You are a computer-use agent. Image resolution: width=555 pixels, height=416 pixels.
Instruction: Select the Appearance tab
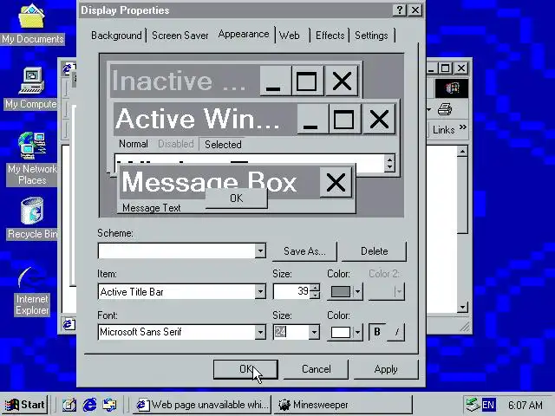pyautogui.click(x=244, y=35)
